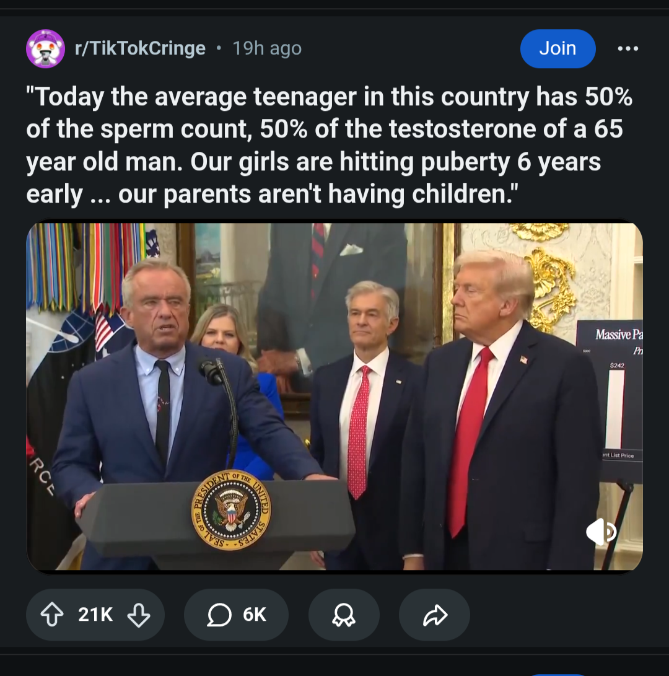Open the three-dot post options menu
Viewport: 669px width, 676px height.
point(627,48)
